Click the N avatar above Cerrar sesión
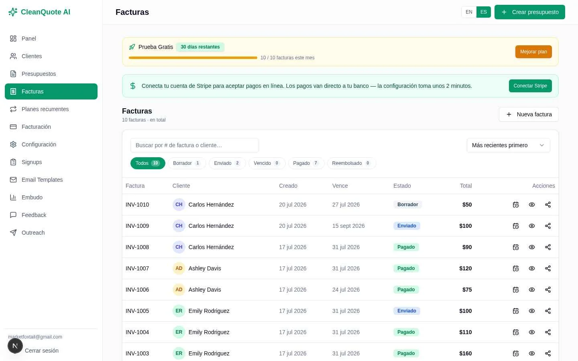578x361 pixels. point(15,346)
